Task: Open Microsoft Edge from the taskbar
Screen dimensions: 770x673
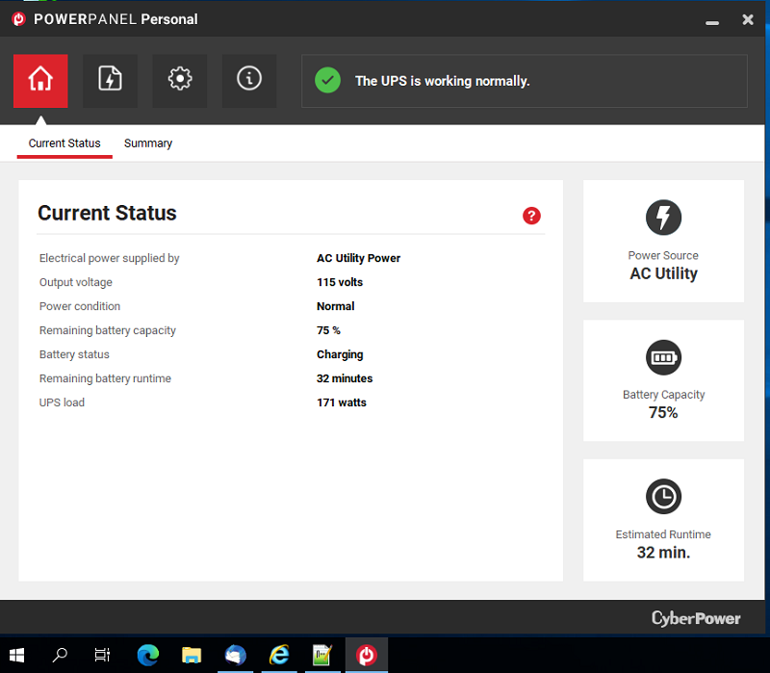Action: [147, 655]
